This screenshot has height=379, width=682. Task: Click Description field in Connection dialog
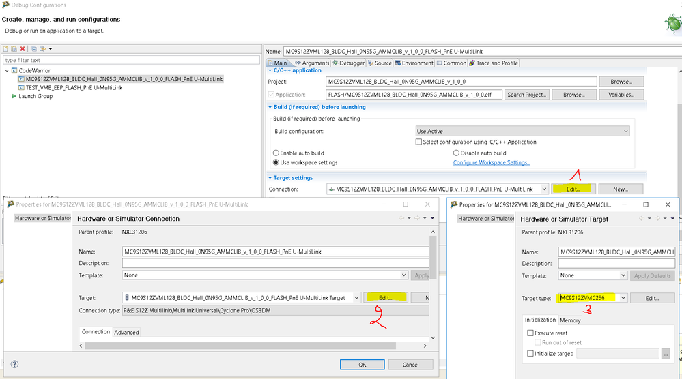[x=276, y=263]
